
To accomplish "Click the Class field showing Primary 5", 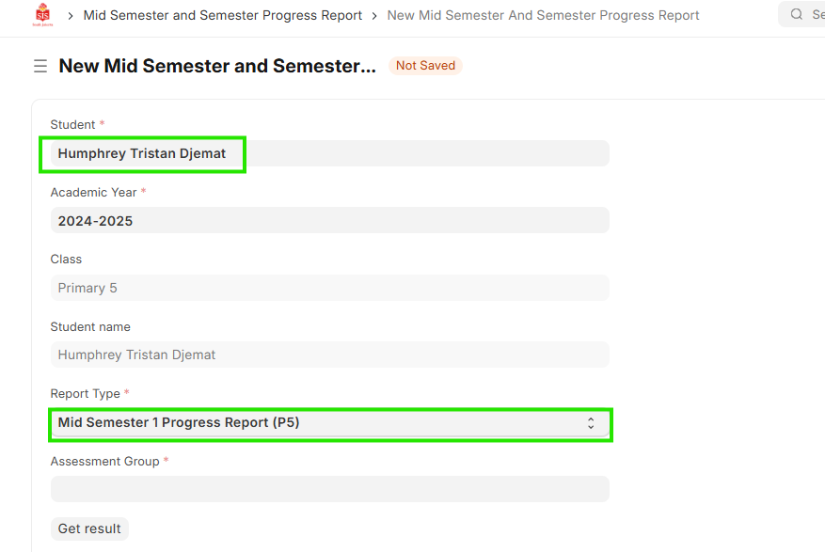I will tap(329, 288).
